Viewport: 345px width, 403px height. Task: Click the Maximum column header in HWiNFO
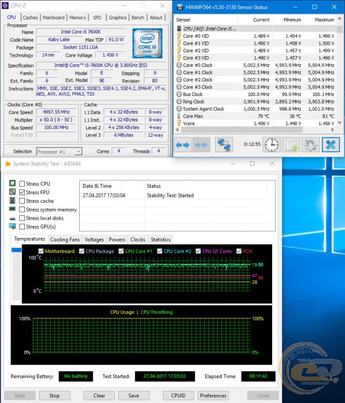[320, 20]
